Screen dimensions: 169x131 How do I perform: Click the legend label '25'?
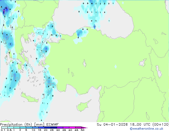click(x=52, y=130)
